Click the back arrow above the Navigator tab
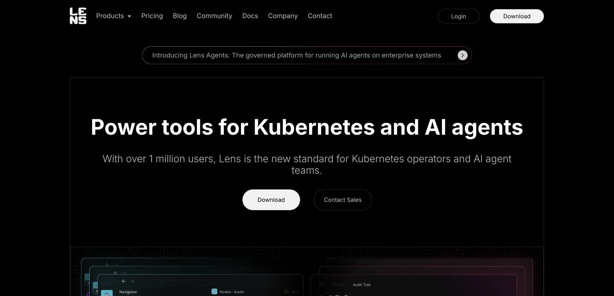Image resolution: width=614 pixels, height=296 pixels. [124, 281]
